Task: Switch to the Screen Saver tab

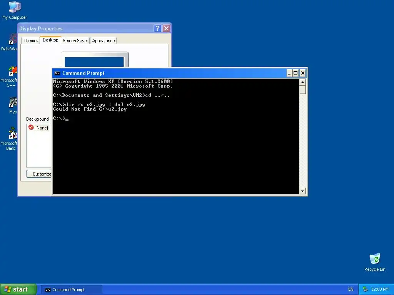Action: pos(75,41)
